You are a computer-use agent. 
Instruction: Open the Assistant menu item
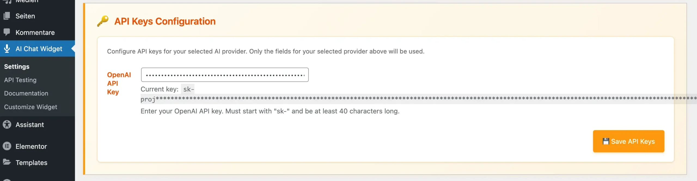pyautogui.click(x=30, y=125)
